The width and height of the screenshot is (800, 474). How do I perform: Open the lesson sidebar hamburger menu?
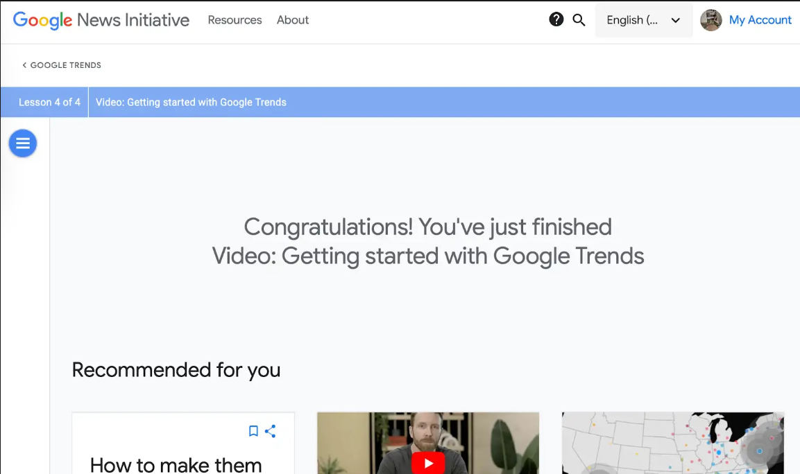(23, 143)
